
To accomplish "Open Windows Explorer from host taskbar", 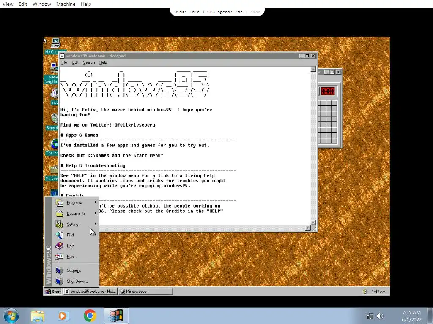I will [38, 316].
